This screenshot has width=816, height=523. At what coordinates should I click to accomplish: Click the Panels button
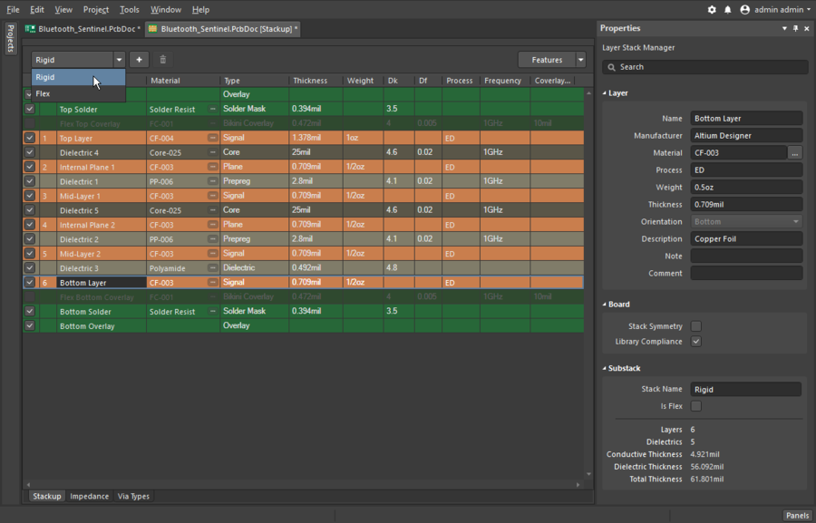pyautogui.click(x=797, y=516)
